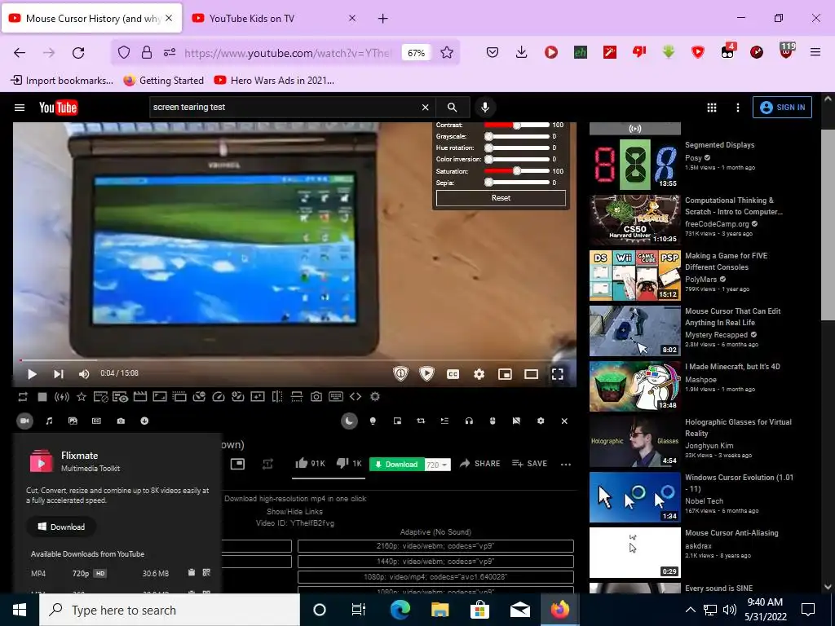Open keyboard shortcuts via the keyboard icon
Screen dimensions: 835x626
click(x=336, y=397)
